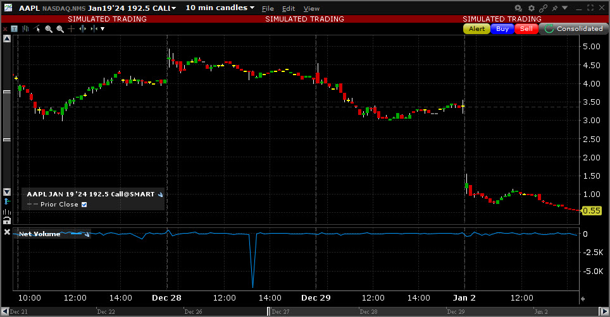Open chart settings gear icon
Image resolution: width=610 pixels, height=317 pixels.
532,8
